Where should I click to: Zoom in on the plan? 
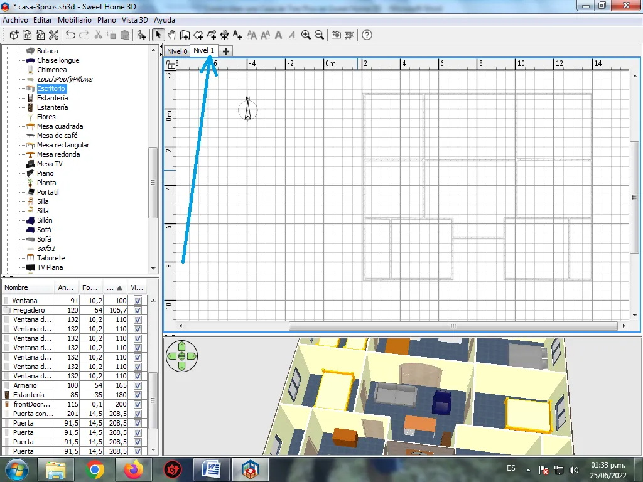point(306,35)
